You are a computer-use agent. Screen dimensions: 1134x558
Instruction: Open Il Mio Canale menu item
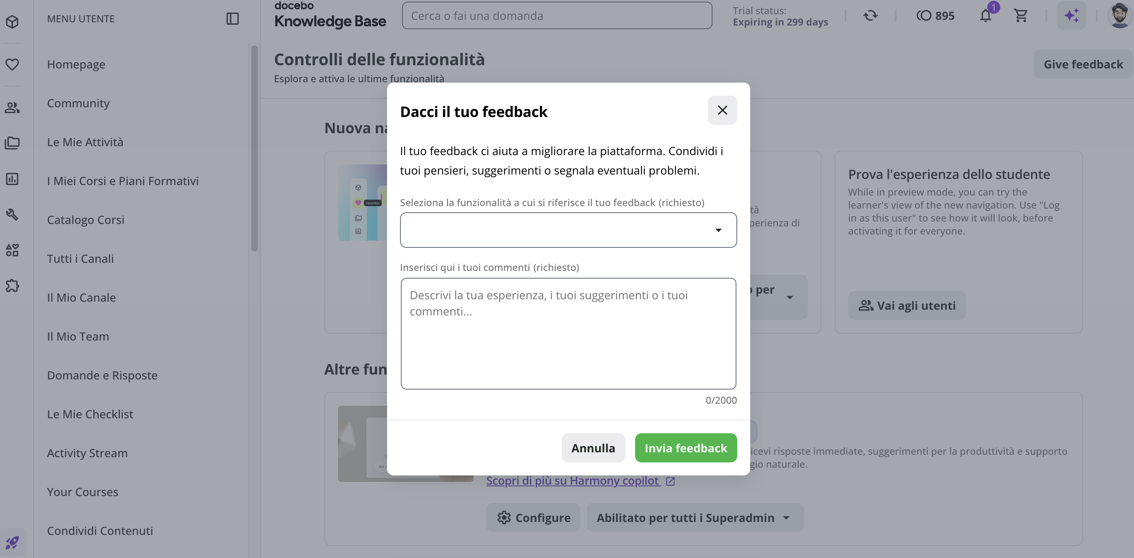pyautogui.click(x=81, y=298)
